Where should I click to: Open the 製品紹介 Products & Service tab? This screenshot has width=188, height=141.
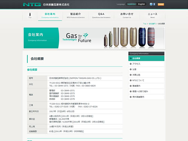click(76, 15)
